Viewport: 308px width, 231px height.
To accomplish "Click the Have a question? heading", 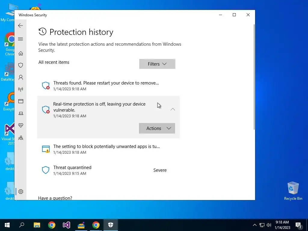I will click(55, 198).
